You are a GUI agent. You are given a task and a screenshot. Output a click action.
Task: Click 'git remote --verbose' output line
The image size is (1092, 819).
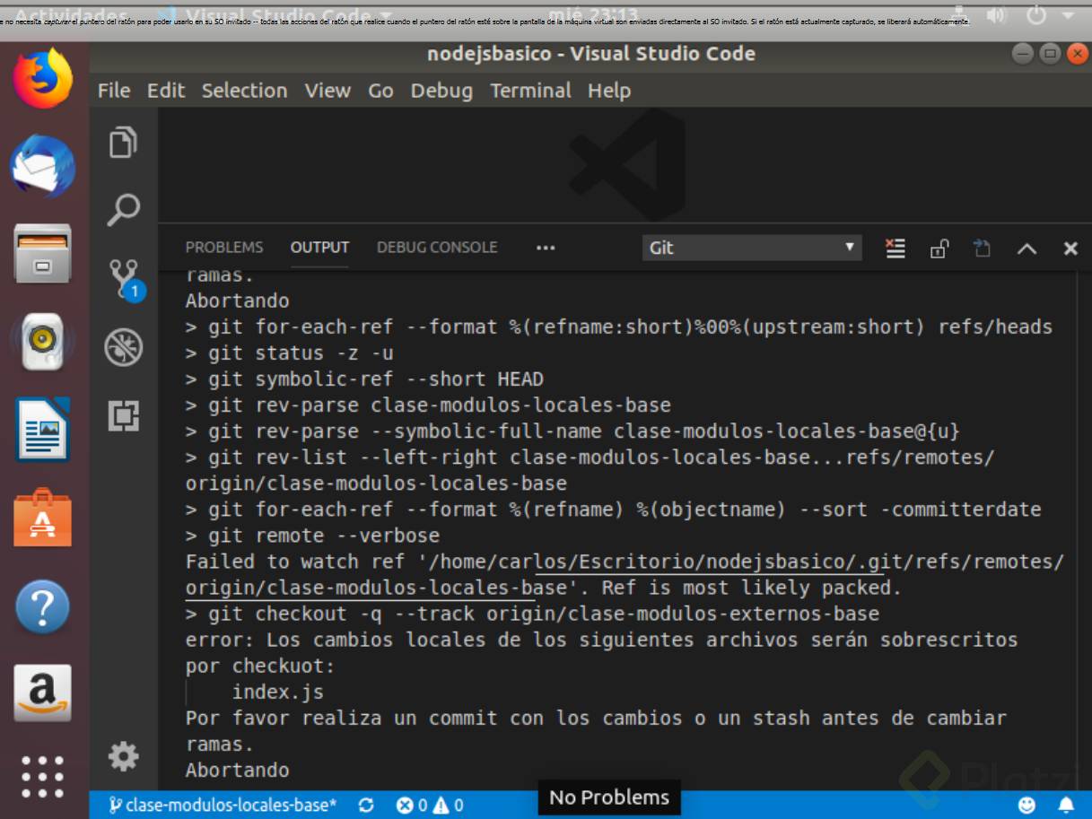pos(312,536)
